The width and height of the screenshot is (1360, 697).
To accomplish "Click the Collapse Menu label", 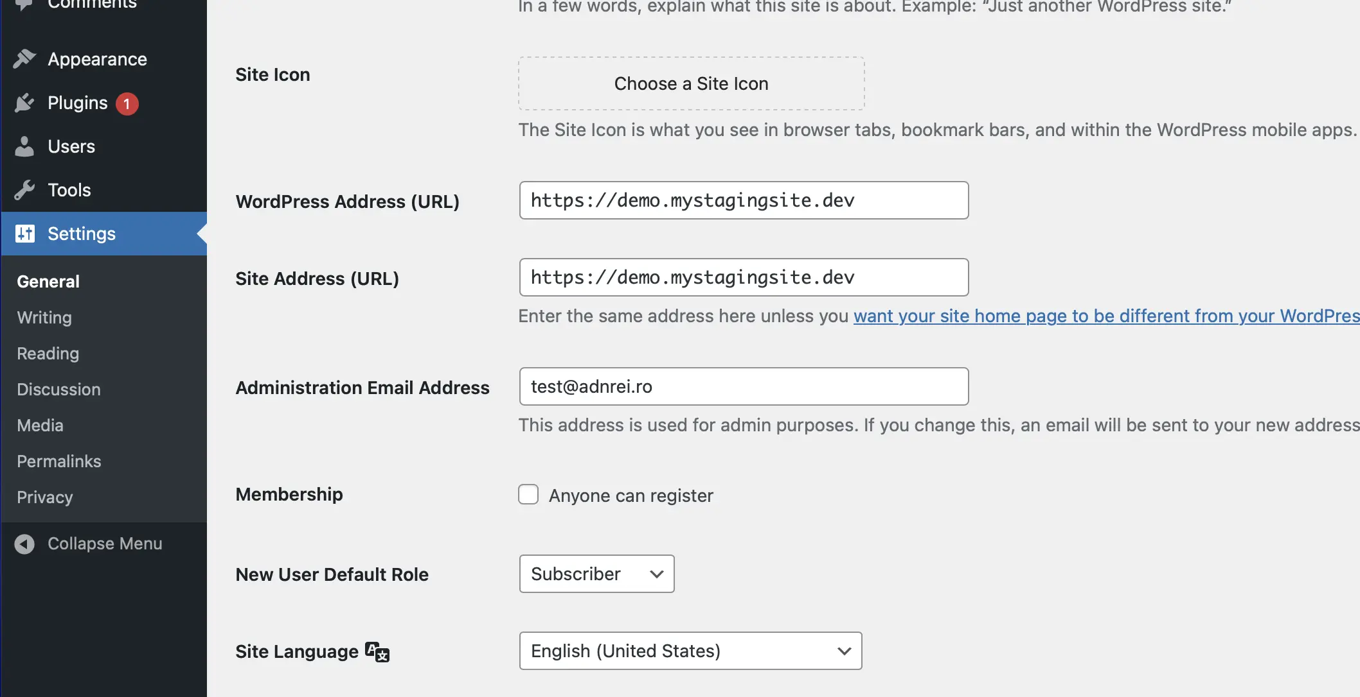I will pyautogui.click(x=105, y=544).
